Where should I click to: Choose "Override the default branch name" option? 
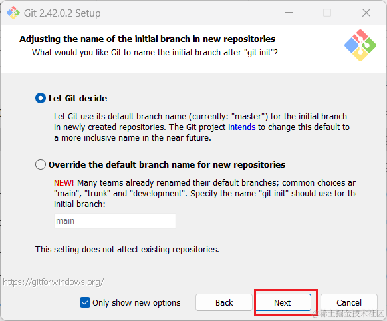click(41, 164)
